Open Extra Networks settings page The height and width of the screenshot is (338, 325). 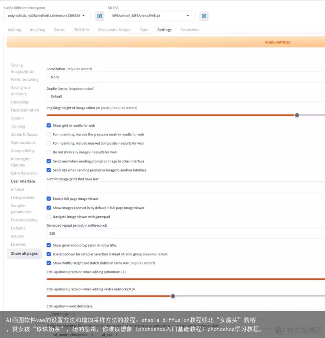[24, 173]
